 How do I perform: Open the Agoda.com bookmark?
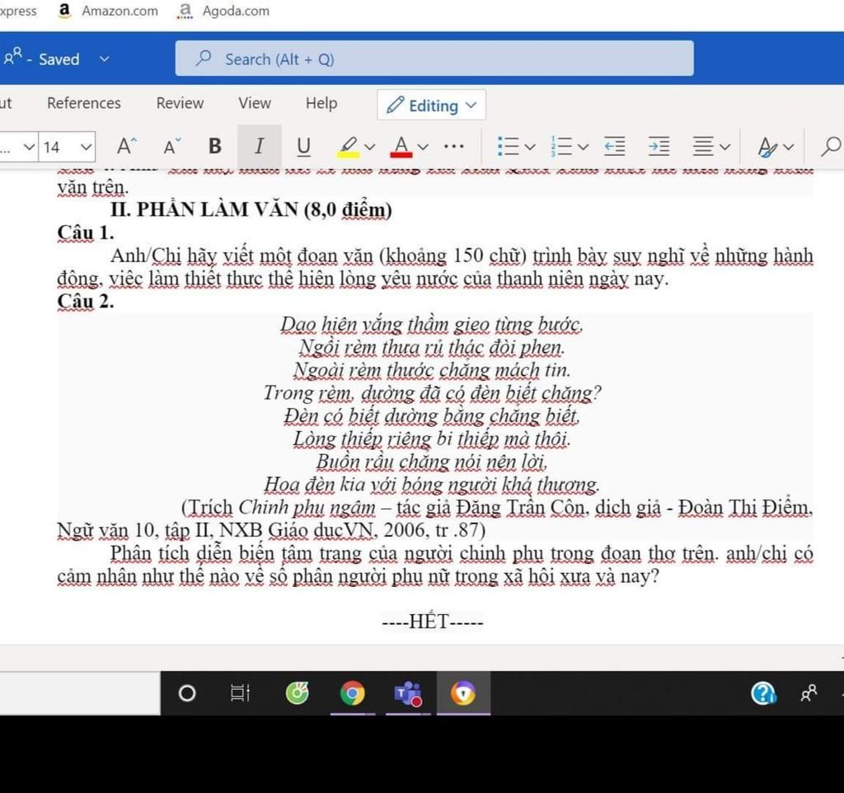[223, 11]
